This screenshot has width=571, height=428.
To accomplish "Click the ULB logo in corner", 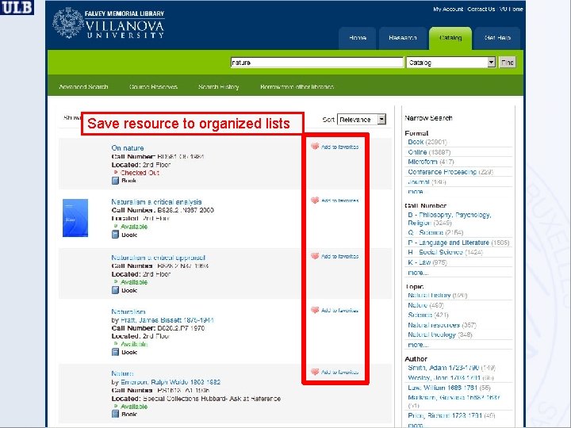I will [x=17, y=7].
